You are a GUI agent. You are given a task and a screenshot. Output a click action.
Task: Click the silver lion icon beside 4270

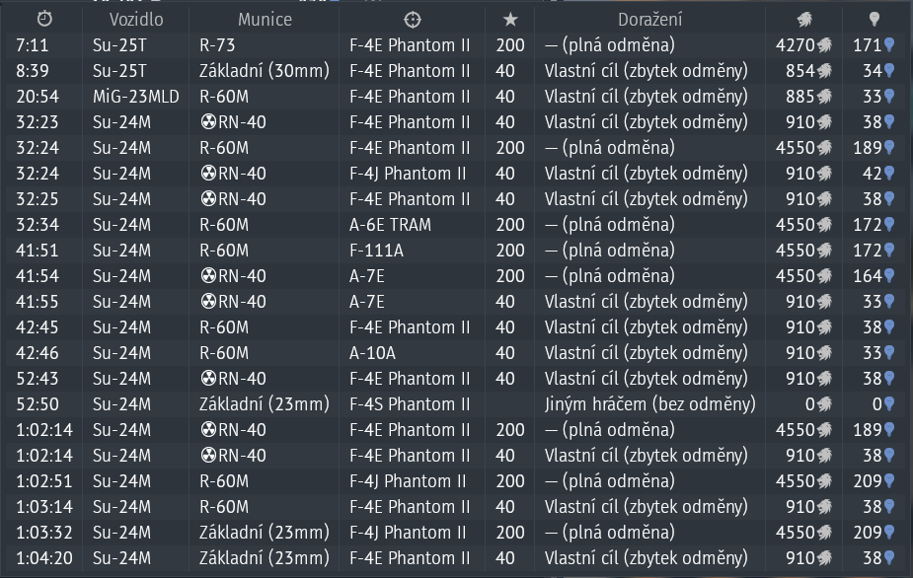click(824, 45)
